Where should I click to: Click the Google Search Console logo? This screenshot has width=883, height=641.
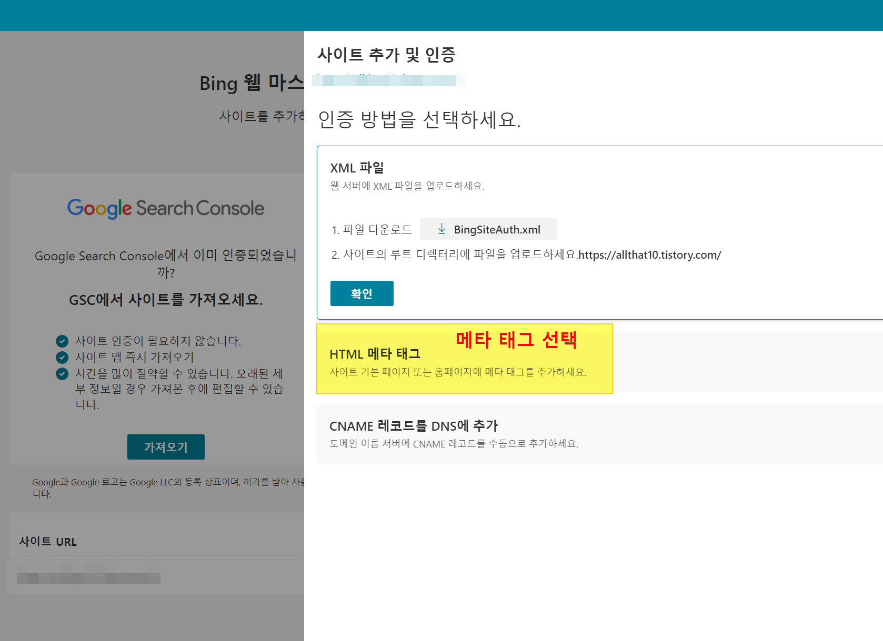coord(166,208)
